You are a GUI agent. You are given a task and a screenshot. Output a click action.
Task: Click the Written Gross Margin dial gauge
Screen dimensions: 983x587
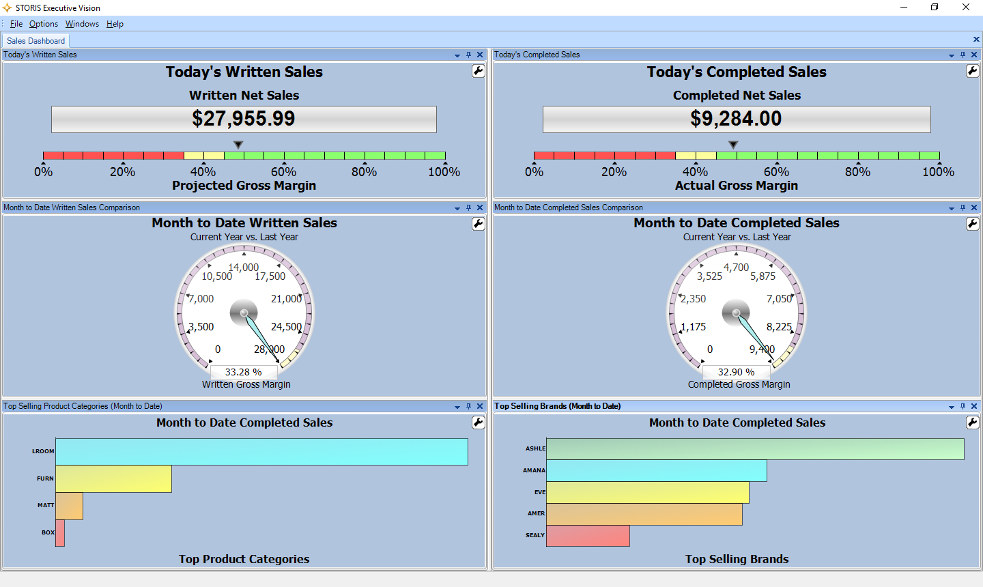244,313
